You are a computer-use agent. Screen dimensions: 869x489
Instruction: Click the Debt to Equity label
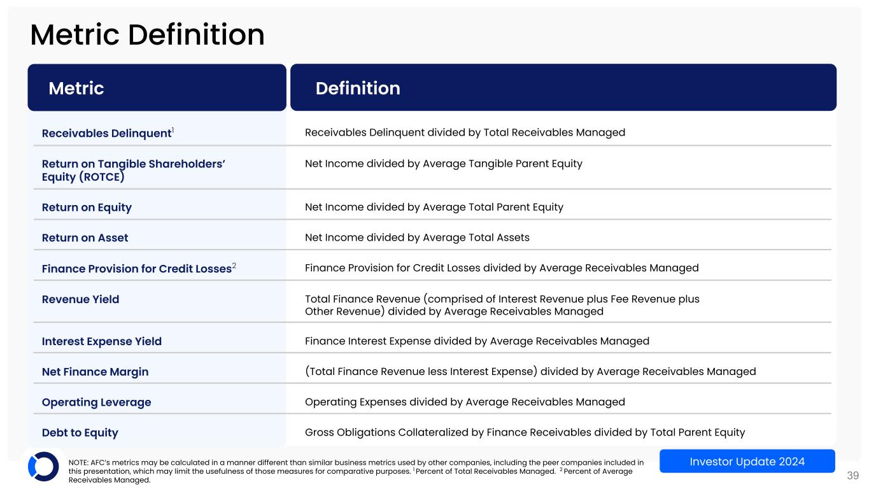point(80,433)
